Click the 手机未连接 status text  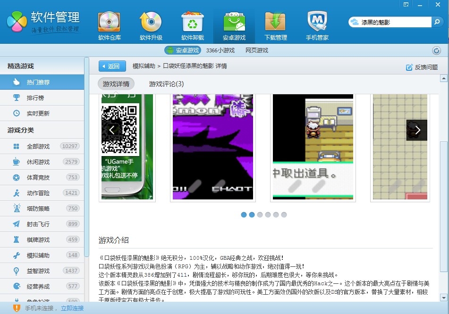coord(39,308)
